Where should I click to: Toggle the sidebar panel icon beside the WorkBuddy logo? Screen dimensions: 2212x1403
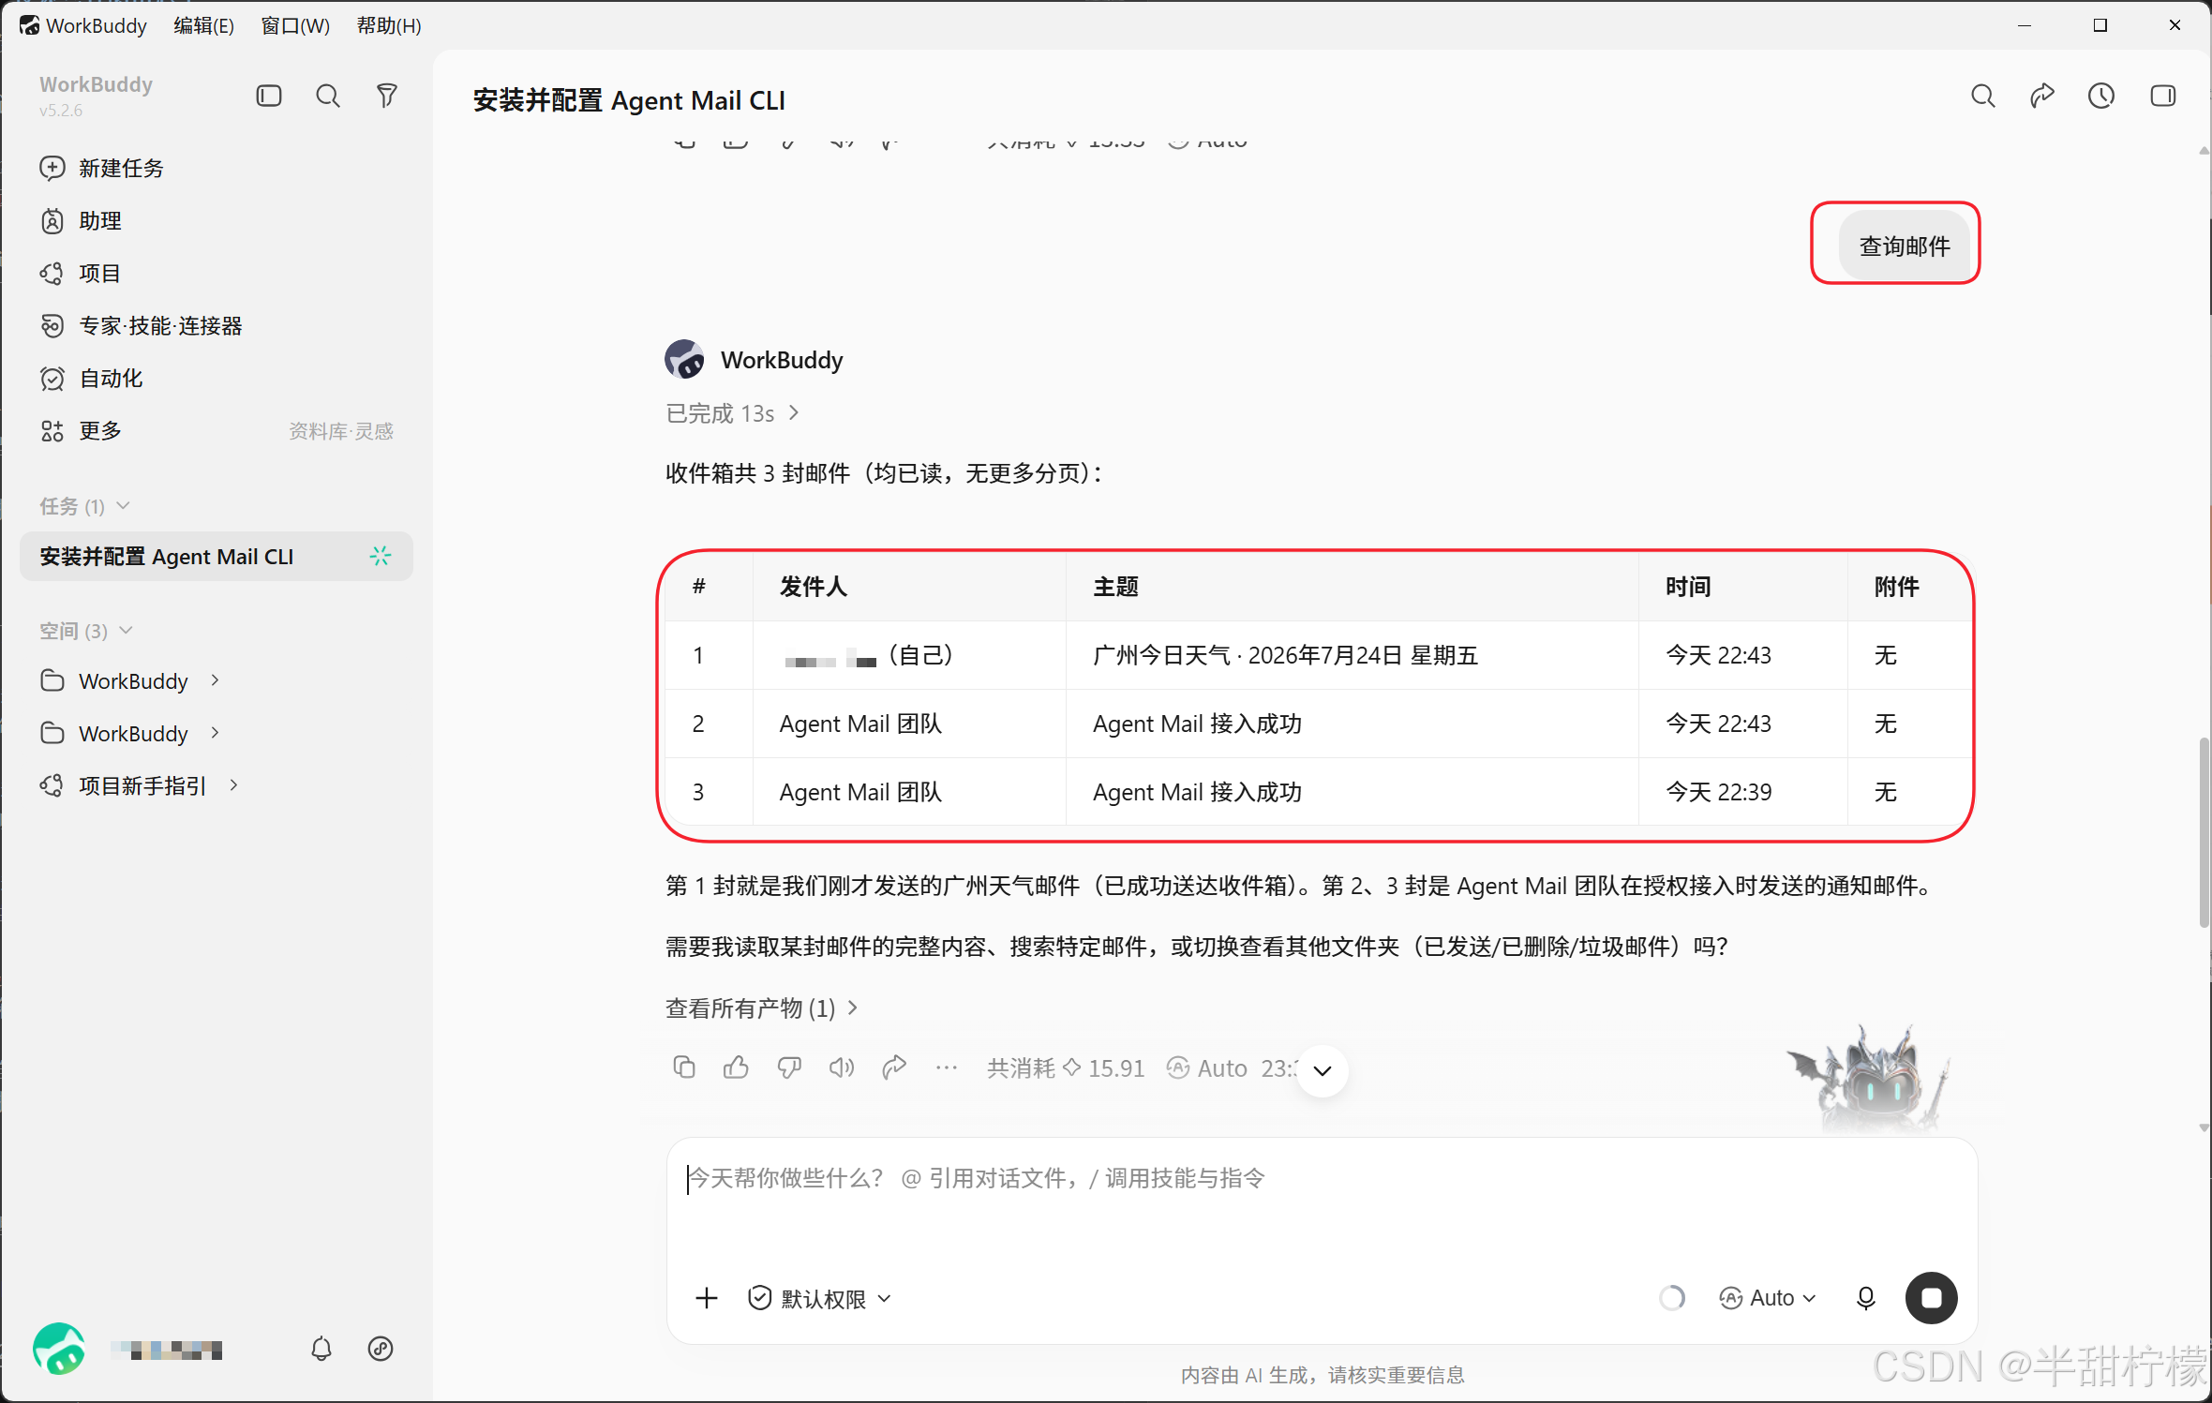[x=269, y=96]
